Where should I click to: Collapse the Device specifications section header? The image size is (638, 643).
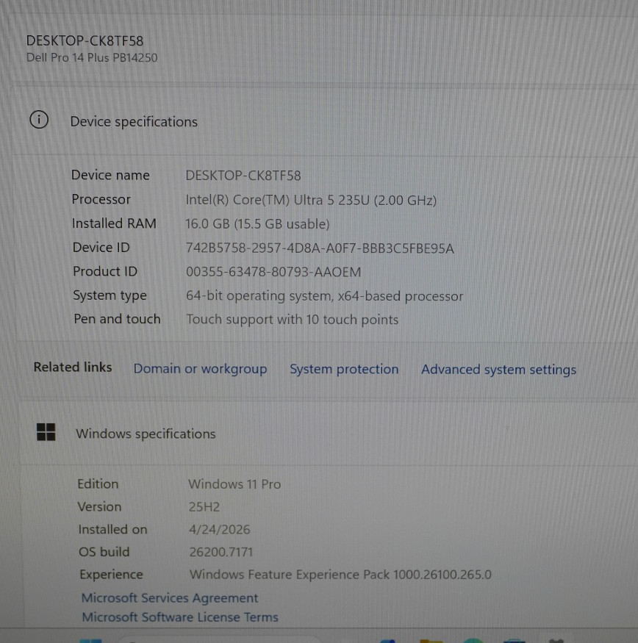coord(325,121)
